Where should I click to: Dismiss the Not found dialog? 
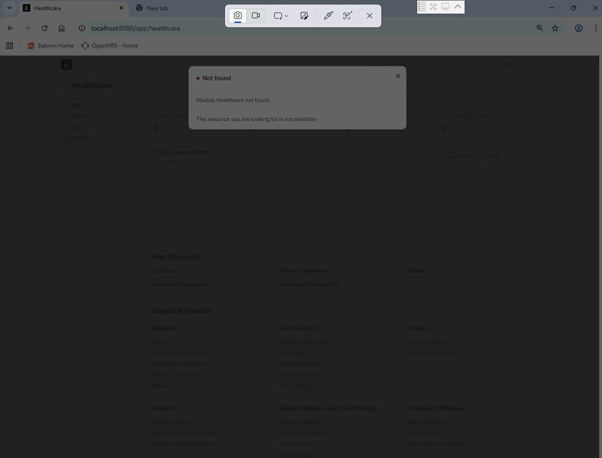(x=398, y=77)
